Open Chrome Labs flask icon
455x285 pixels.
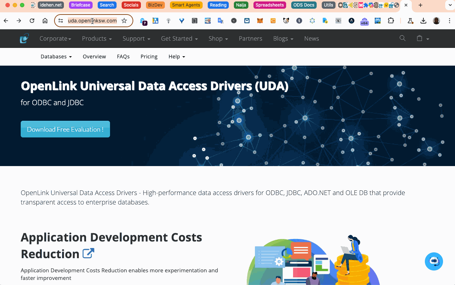(410, 21)
